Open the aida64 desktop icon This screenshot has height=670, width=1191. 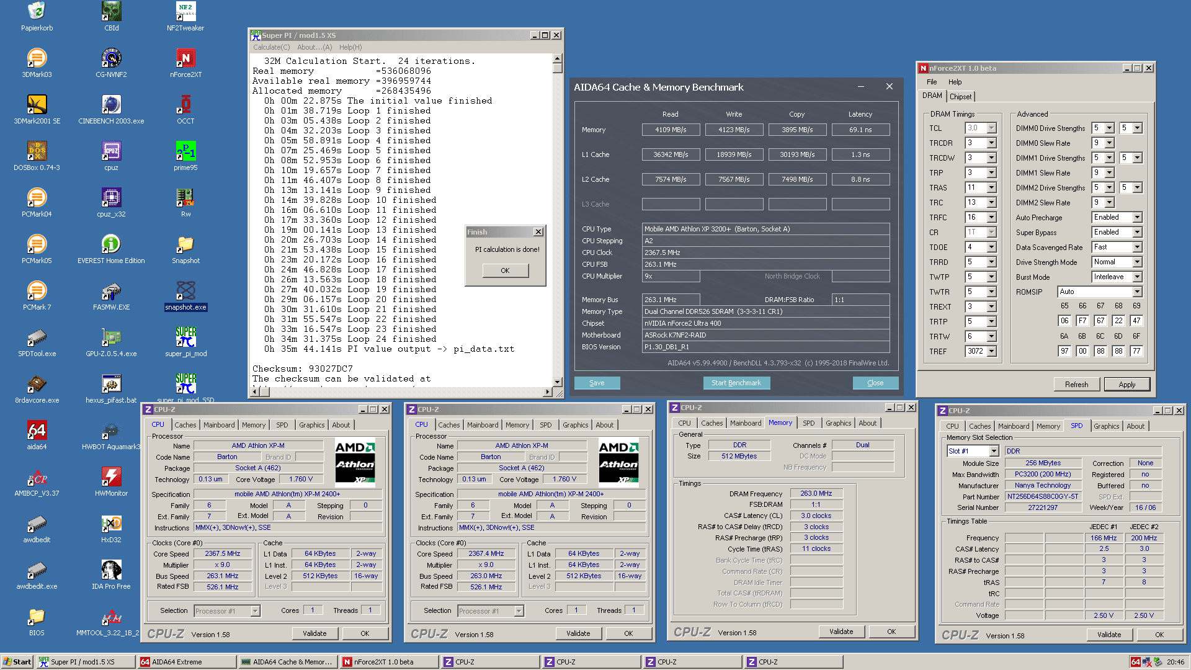tap(37, 431)
